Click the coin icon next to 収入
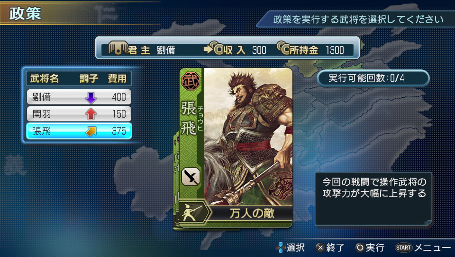This screenshot has width=455, height=257. (216, 48)
